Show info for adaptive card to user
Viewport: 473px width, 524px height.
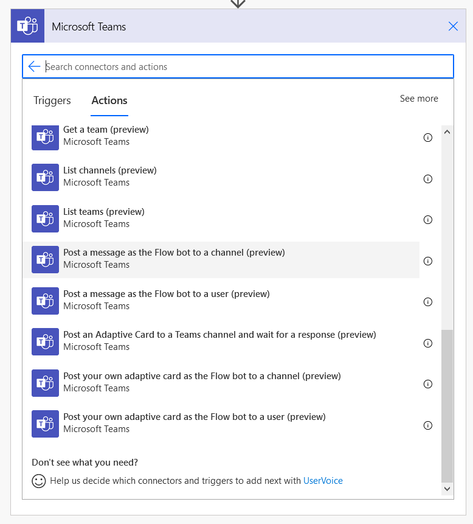pyautogui.click(x=427, y=425)
